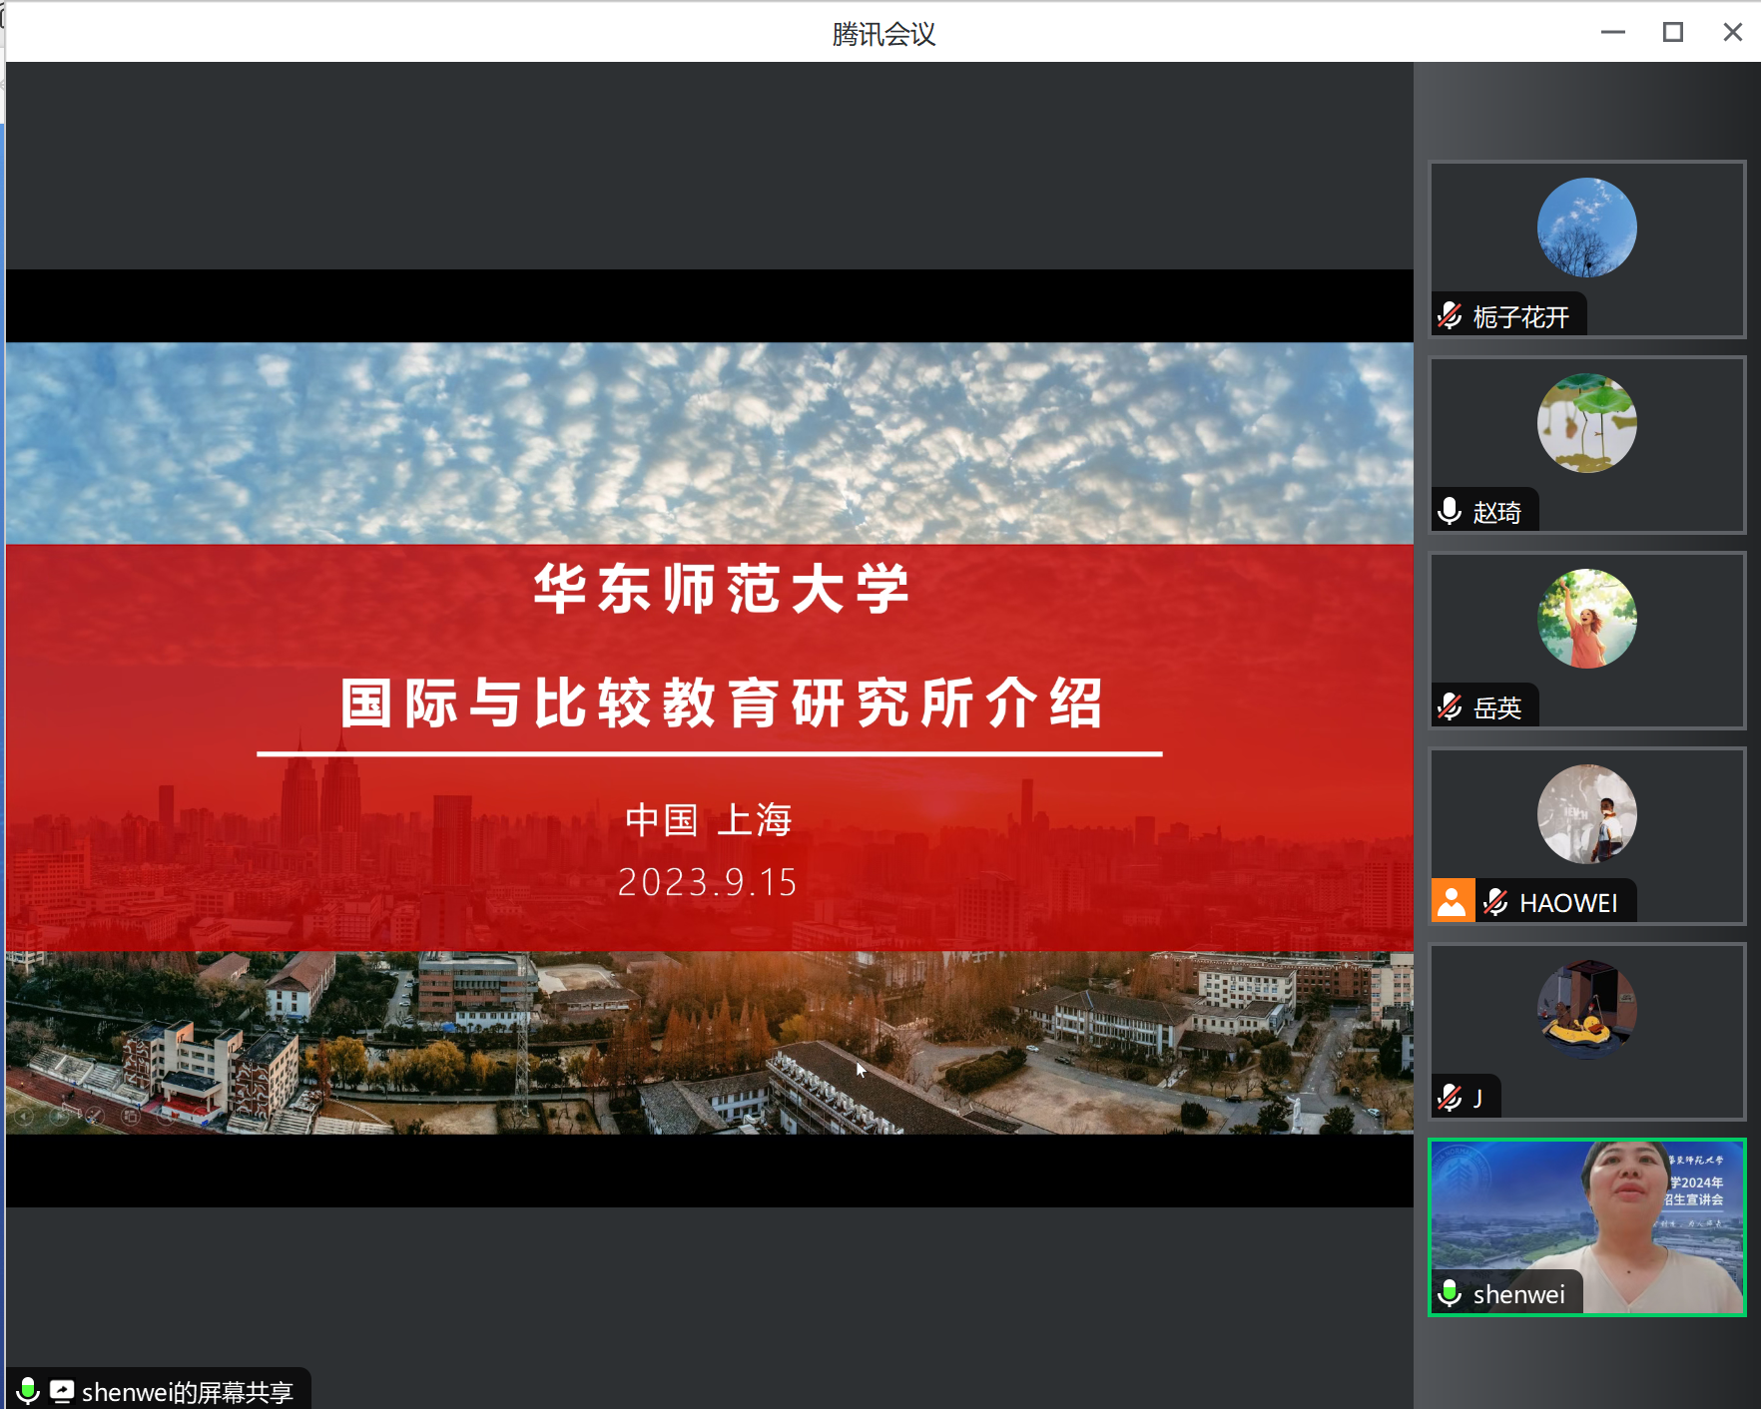Click the name label HAOWEI
Viewport: 1761px width, 1409px height.
pos(1568,903)
